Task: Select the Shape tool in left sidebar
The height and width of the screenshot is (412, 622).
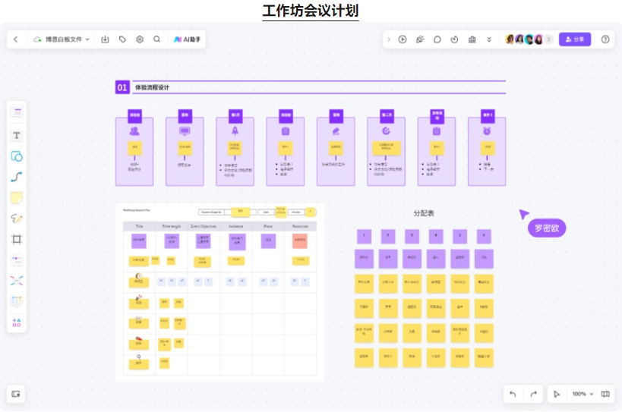Action: 17,156
